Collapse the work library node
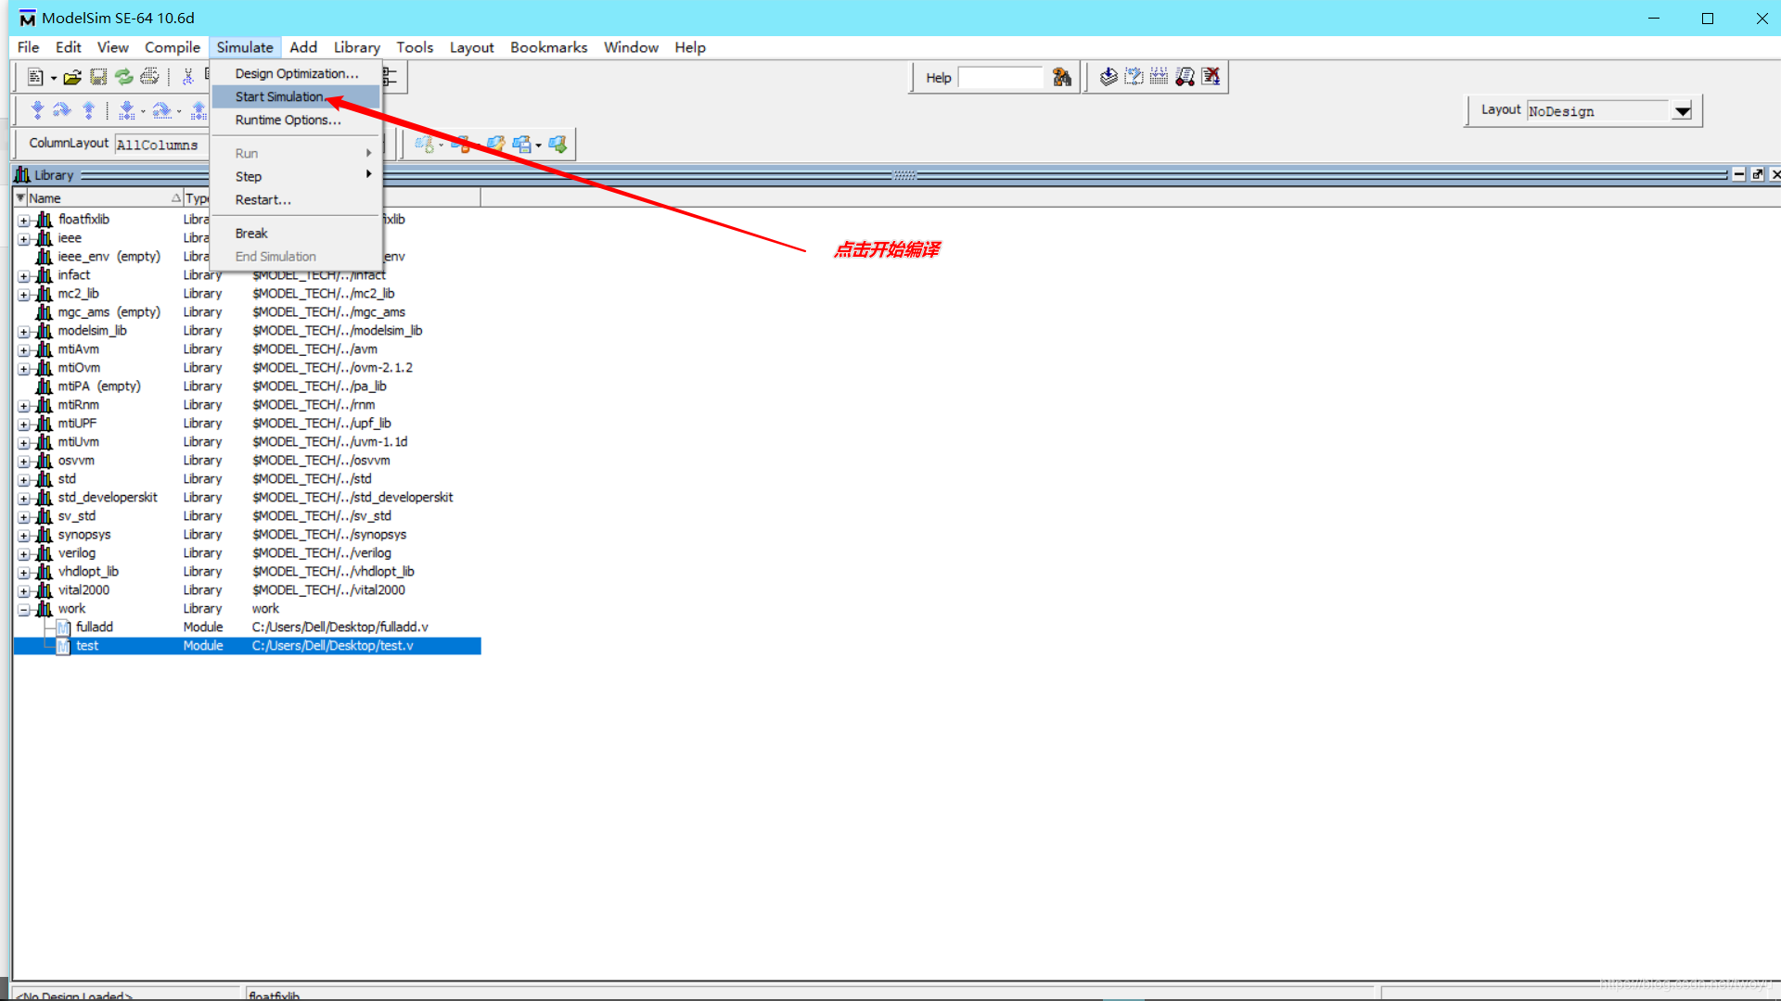The image size is (1781, 1001). pyautogui.click(x=24, y=610)
